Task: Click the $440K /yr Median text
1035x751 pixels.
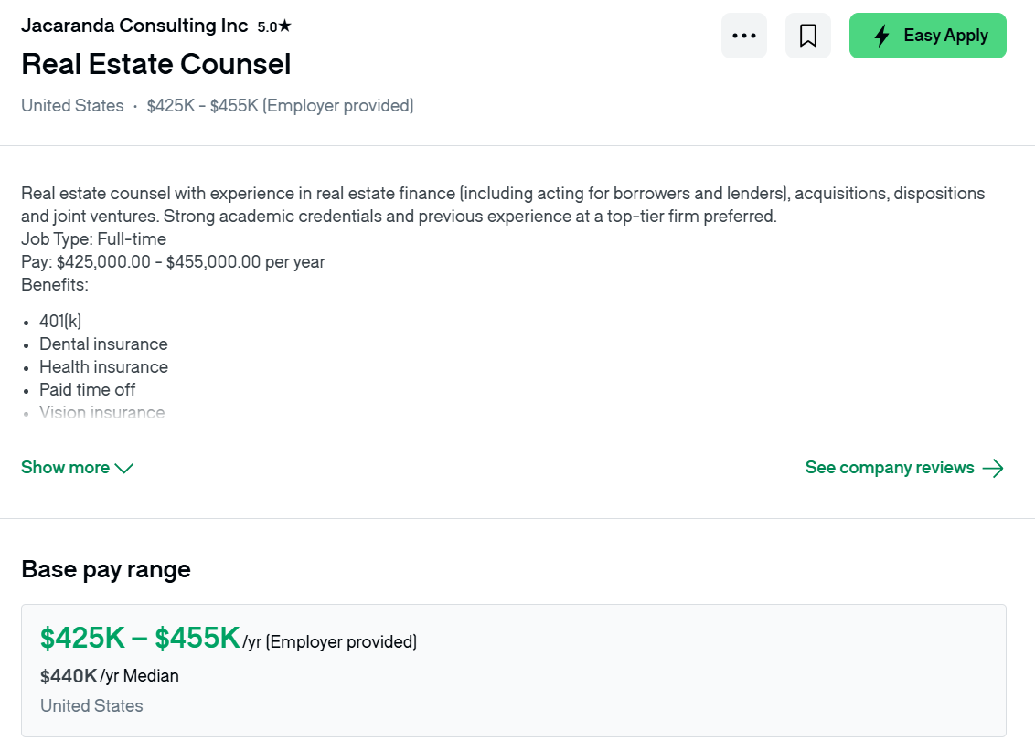Action: pos(110,676)
